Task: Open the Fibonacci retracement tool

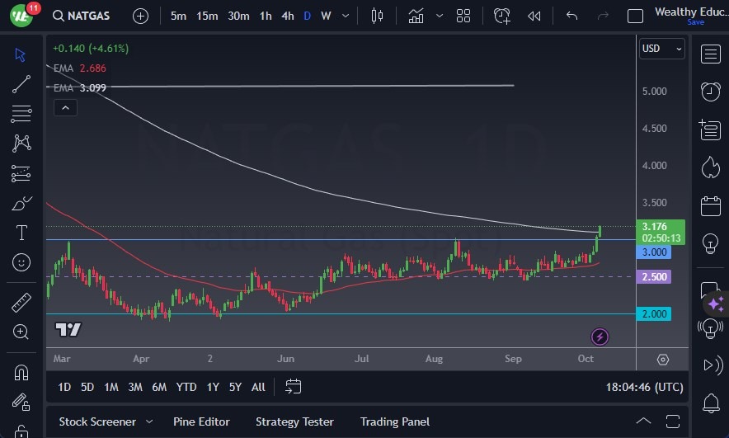Action: point(21,113)
